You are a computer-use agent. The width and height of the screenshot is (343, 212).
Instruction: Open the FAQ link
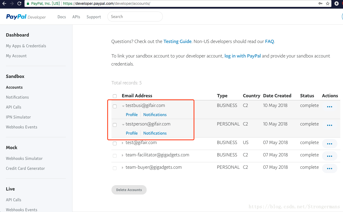[269, 41]
